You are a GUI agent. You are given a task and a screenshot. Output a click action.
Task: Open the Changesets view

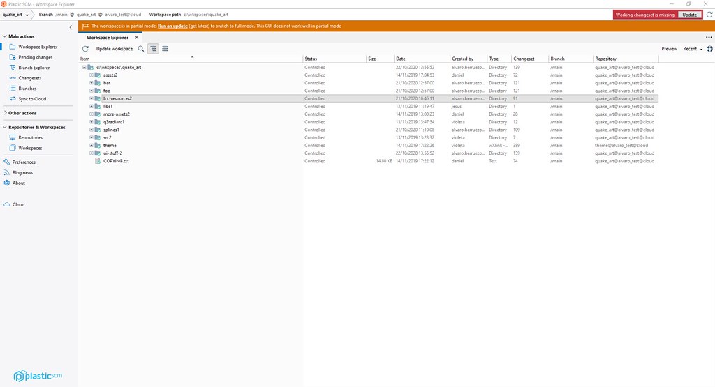pos(29,78)
